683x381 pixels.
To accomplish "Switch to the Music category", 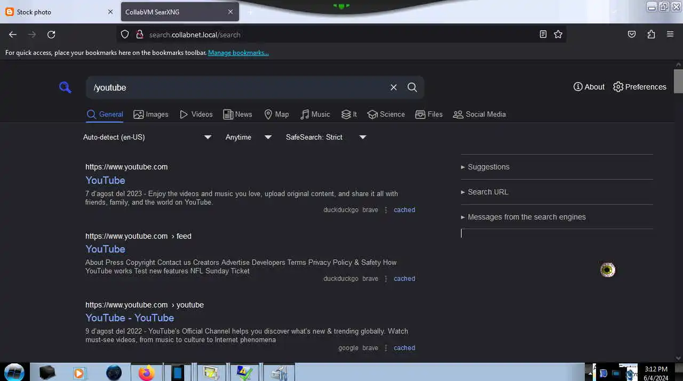I will 315,114.
